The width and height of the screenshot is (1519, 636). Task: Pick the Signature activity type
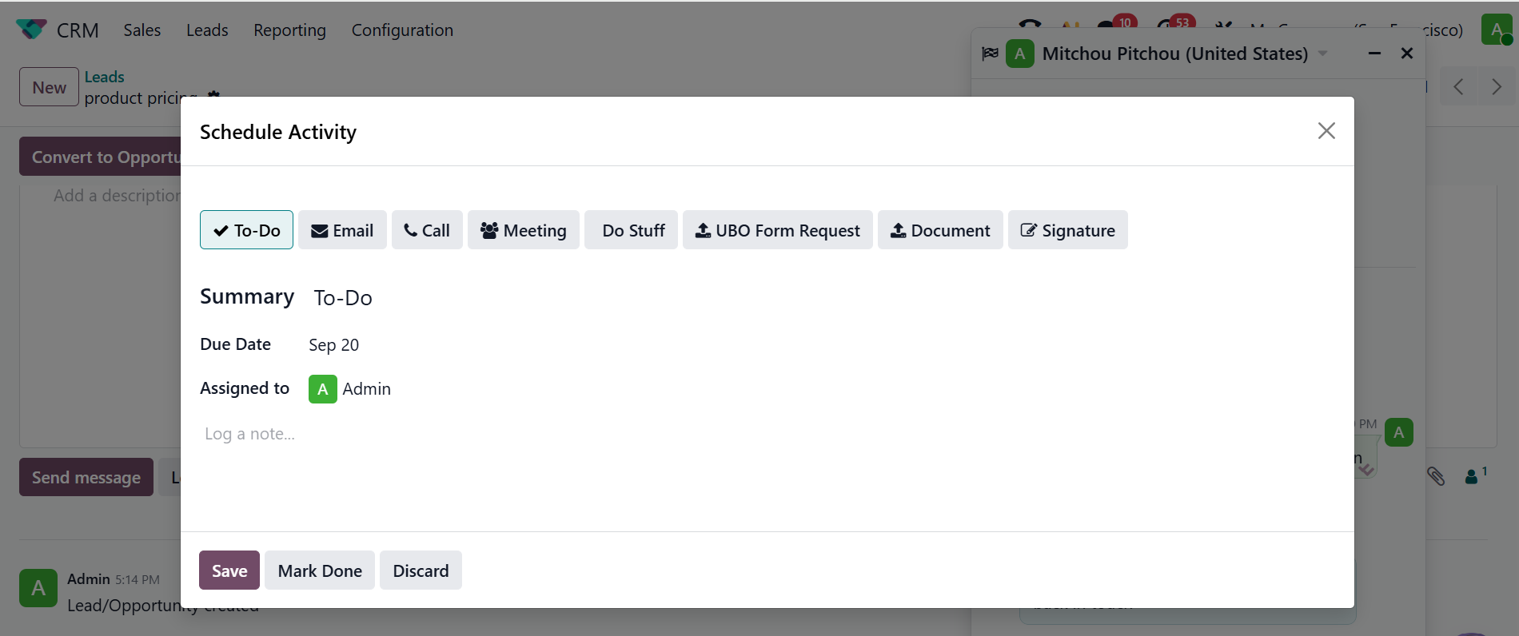(x=1067, y=230)
